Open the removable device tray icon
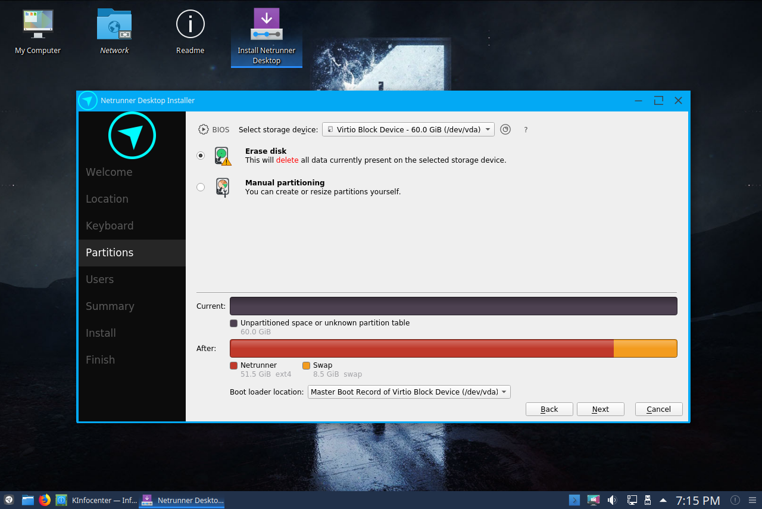Screen dimensions: 762x509 [648, 500]
